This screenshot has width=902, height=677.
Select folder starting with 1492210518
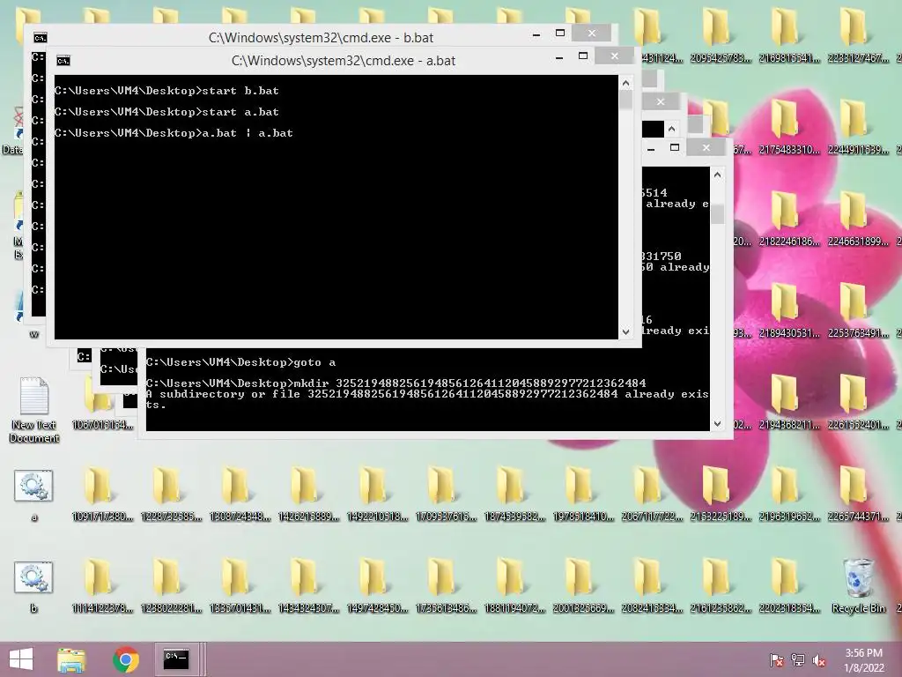pyautogui.click(x=377, y=495)
